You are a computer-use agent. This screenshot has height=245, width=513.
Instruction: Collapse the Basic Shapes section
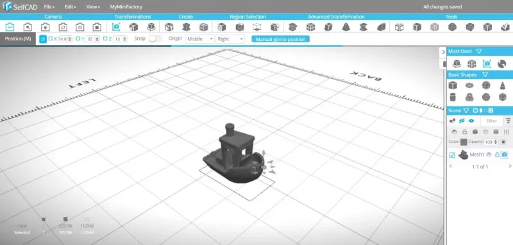click(x=485, y=75)
